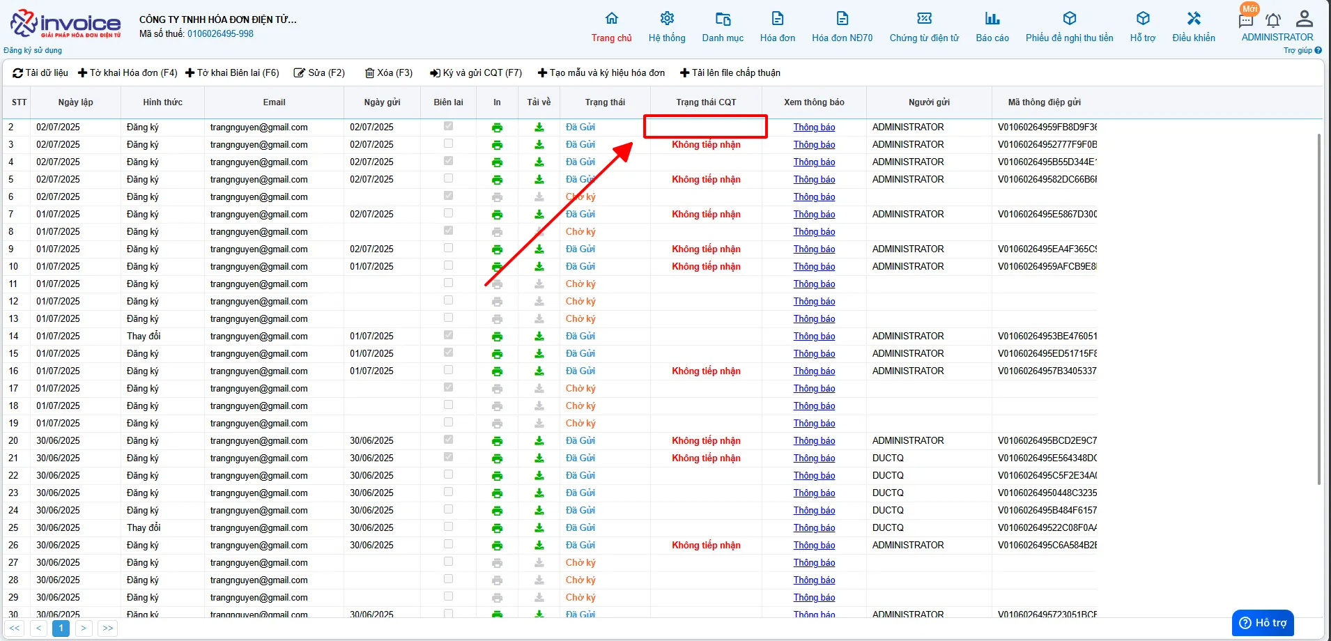Open the Báo cáo menu
Screen dimensions: 1331x641
[x=992, y=27]
